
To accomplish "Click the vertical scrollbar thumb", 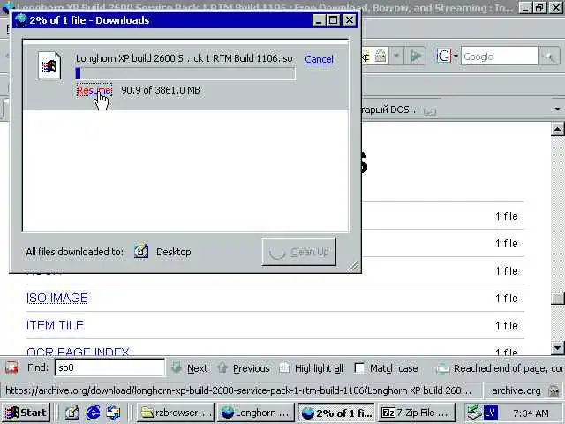I will pyautogui.click(x=557, y=299).
